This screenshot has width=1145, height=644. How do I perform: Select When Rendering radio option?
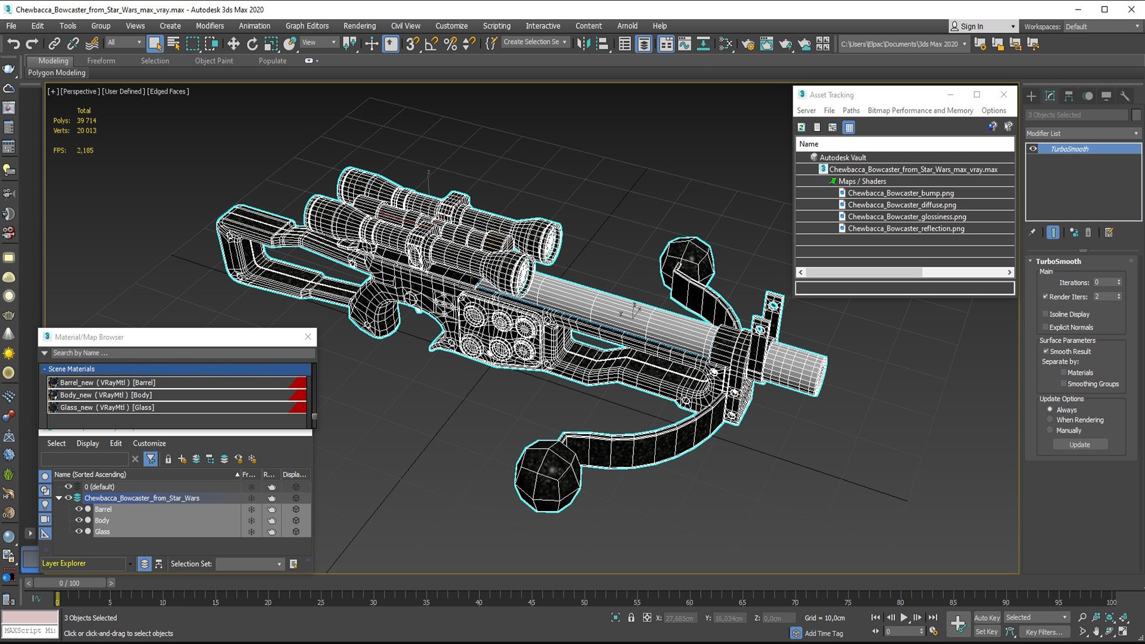coord(1050,420)
